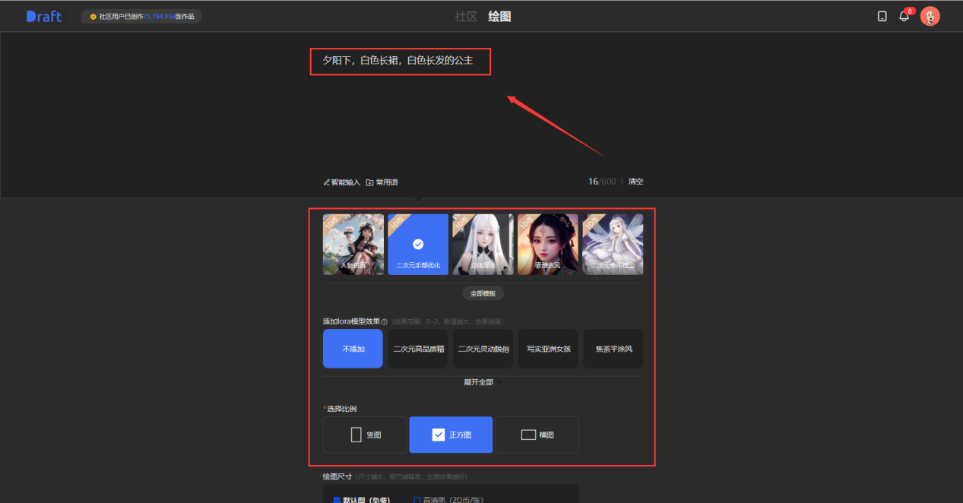Click the lora effect help question icon
The height and width of the screenshot is (503, 963).
(384, 321)
